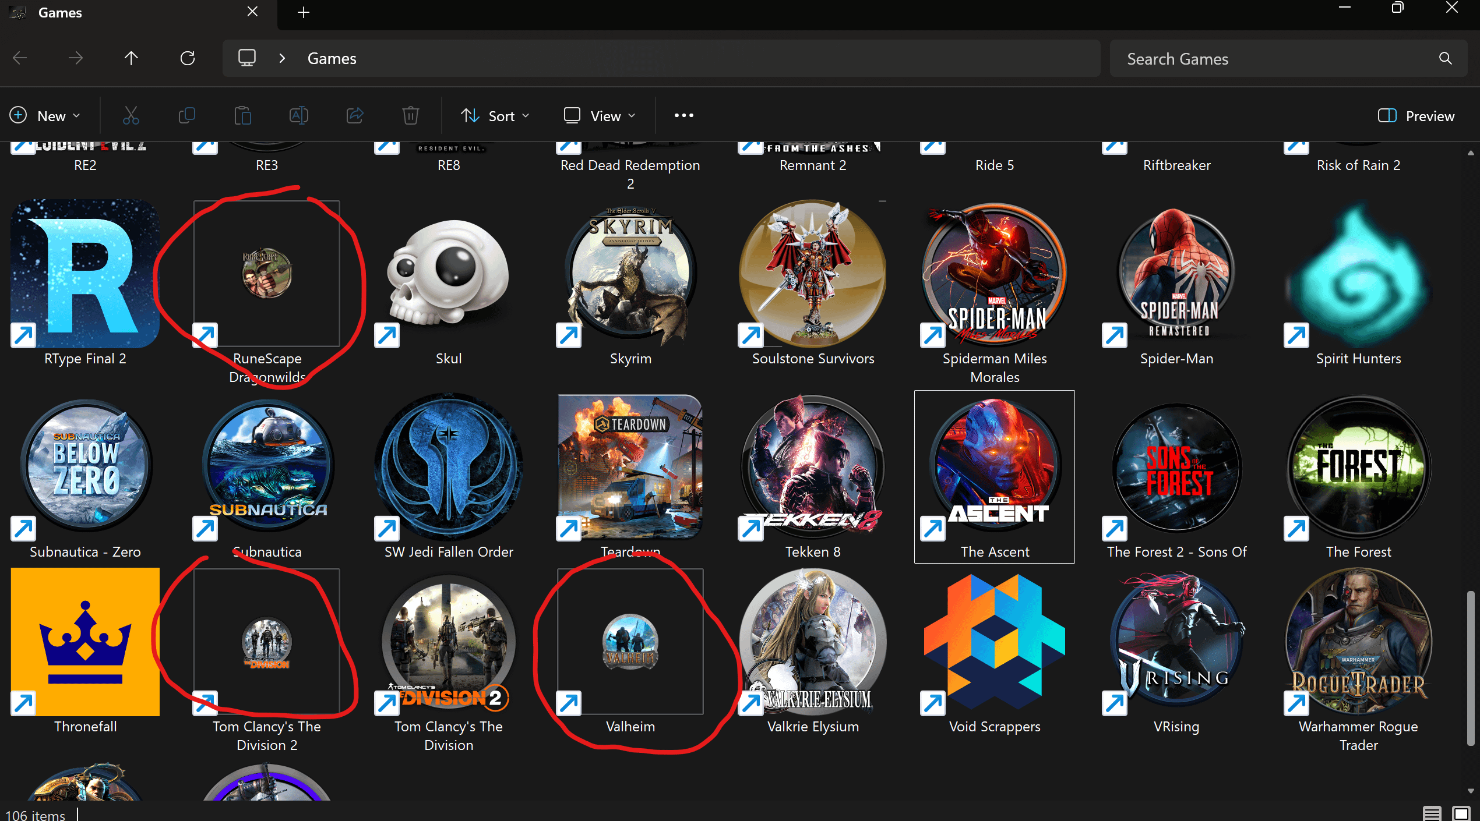The width and height of the screenshot is (1480, 821).
Task: Click the Copy icon in toolbar
Action: tap(186, 116)
